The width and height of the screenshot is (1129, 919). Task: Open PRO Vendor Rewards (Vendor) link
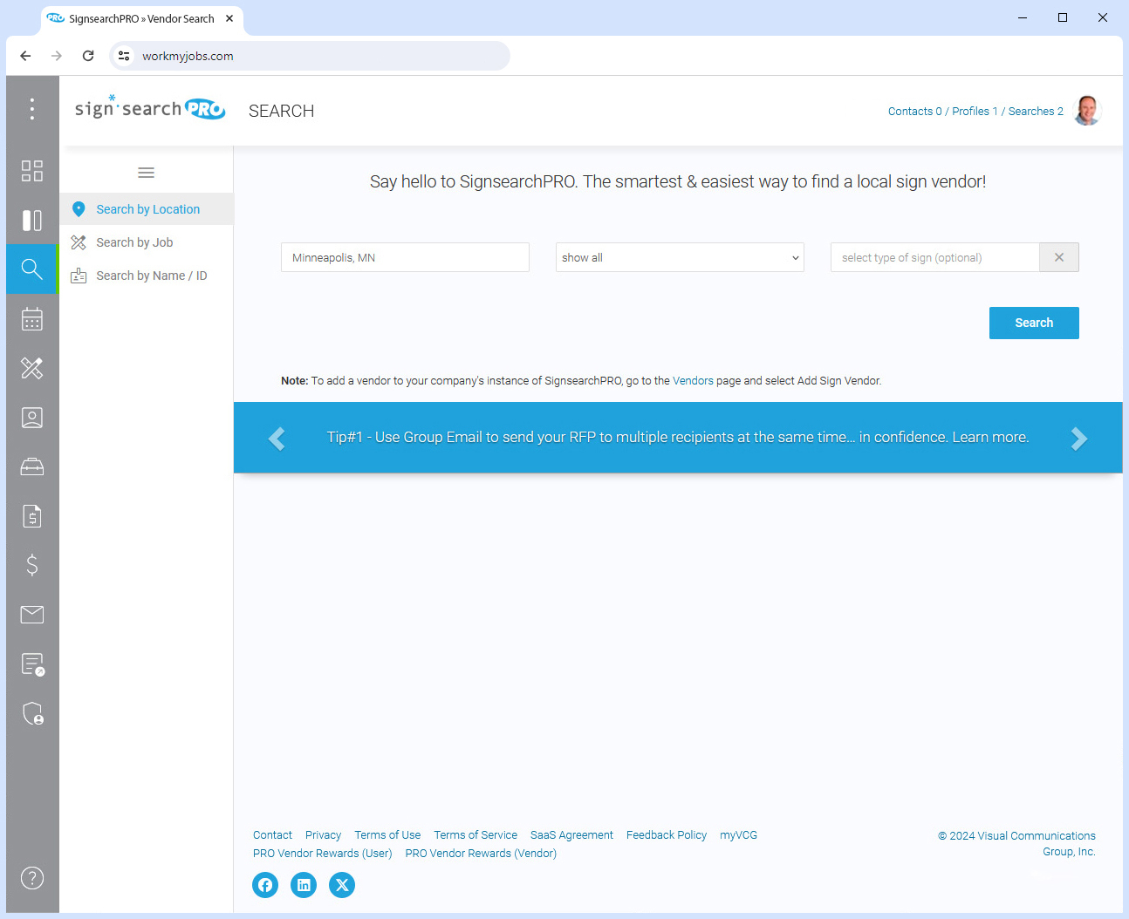click(481, 853)
